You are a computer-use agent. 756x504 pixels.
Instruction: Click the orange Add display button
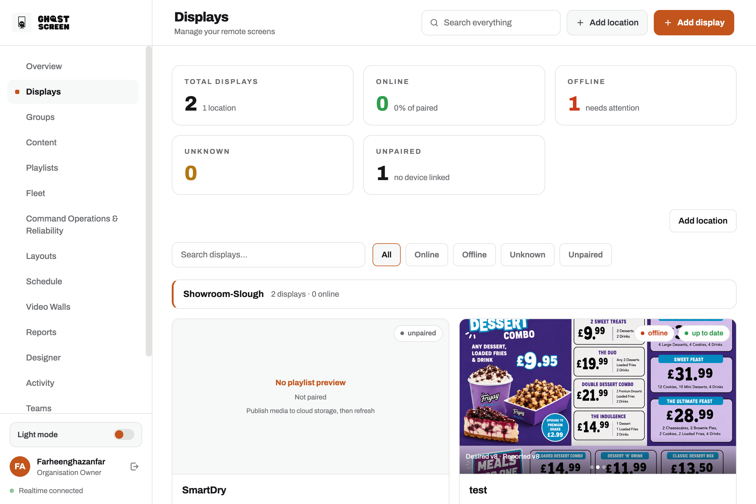[x=694, y=22]
